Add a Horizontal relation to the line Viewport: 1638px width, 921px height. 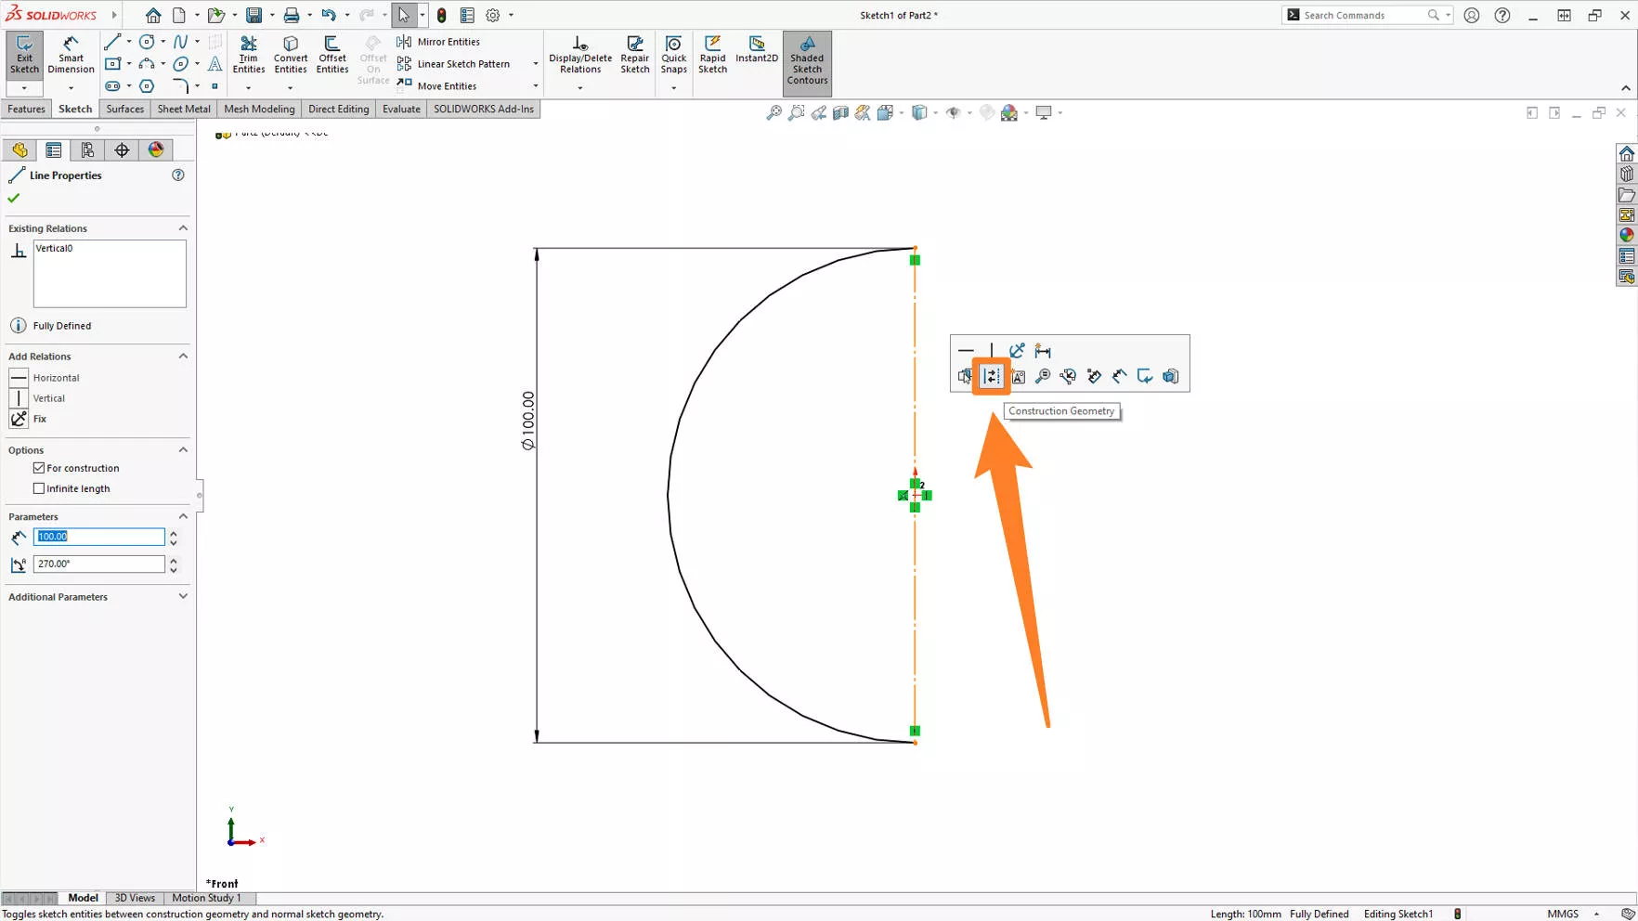pyautogui.click(x=56, y=378)
